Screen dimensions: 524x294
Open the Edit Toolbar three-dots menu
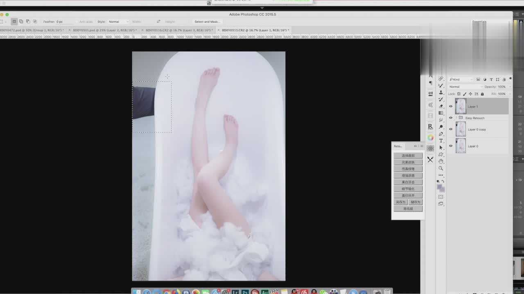[x=441, y=175]
